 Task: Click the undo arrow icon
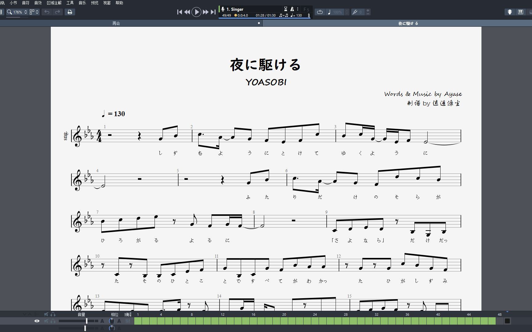click(46, 12)
